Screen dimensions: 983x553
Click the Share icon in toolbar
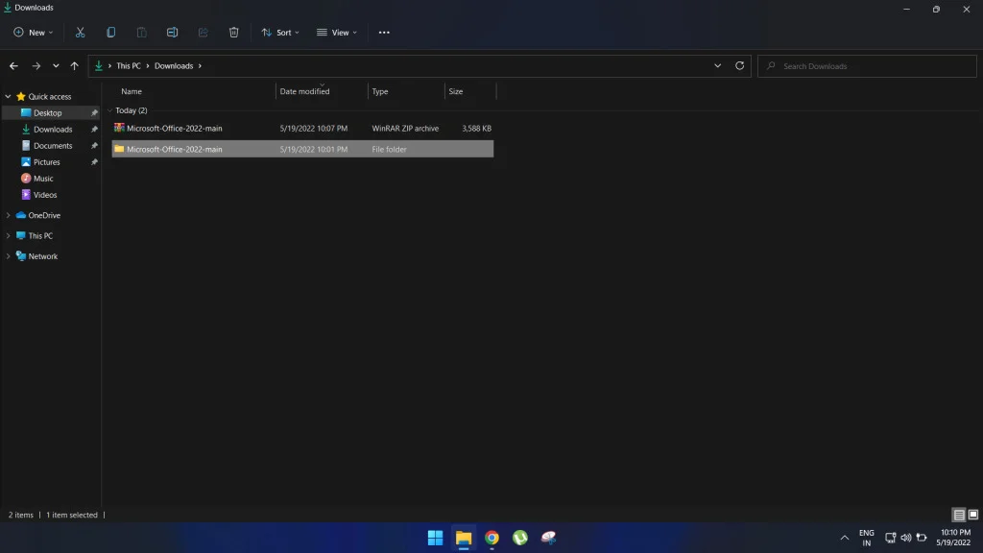204,33
